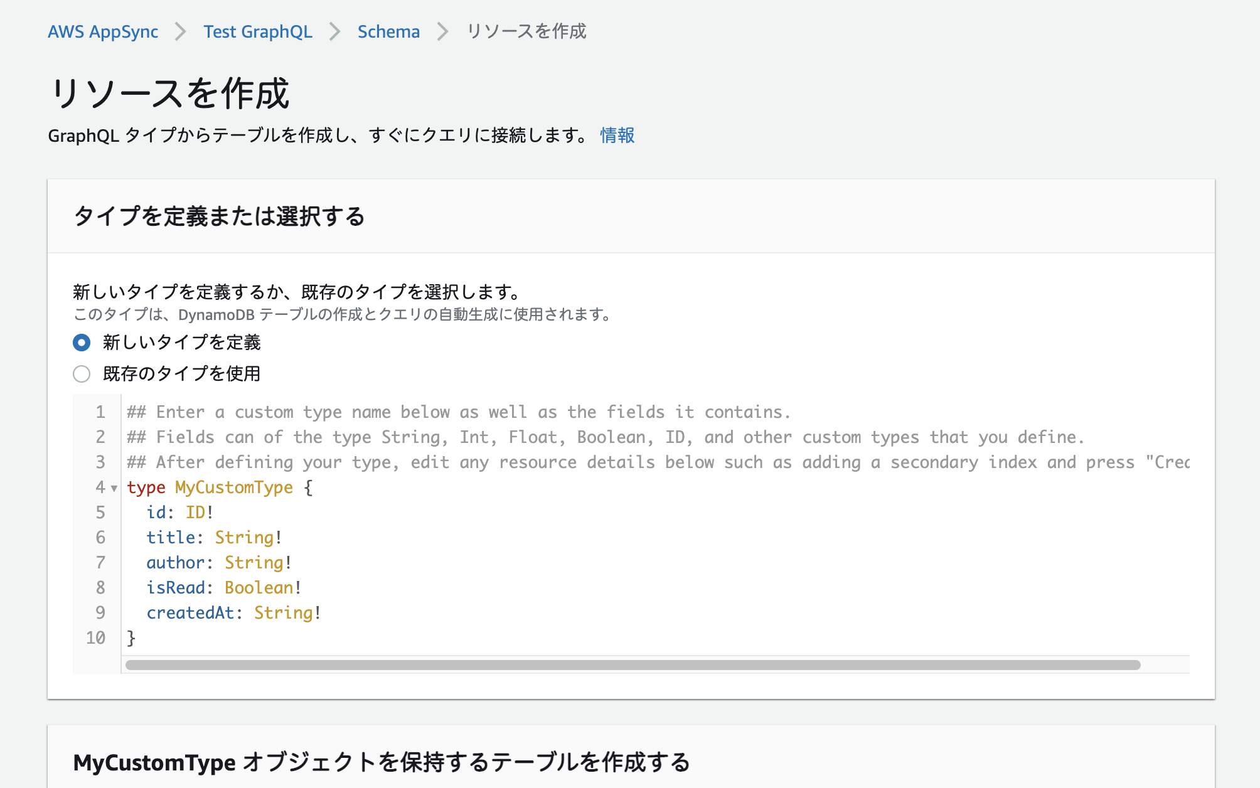Click the horizontal scrollbar of code editor
Image resolution: width=1260 pixels, height=788 pixels.
point(633,665)
